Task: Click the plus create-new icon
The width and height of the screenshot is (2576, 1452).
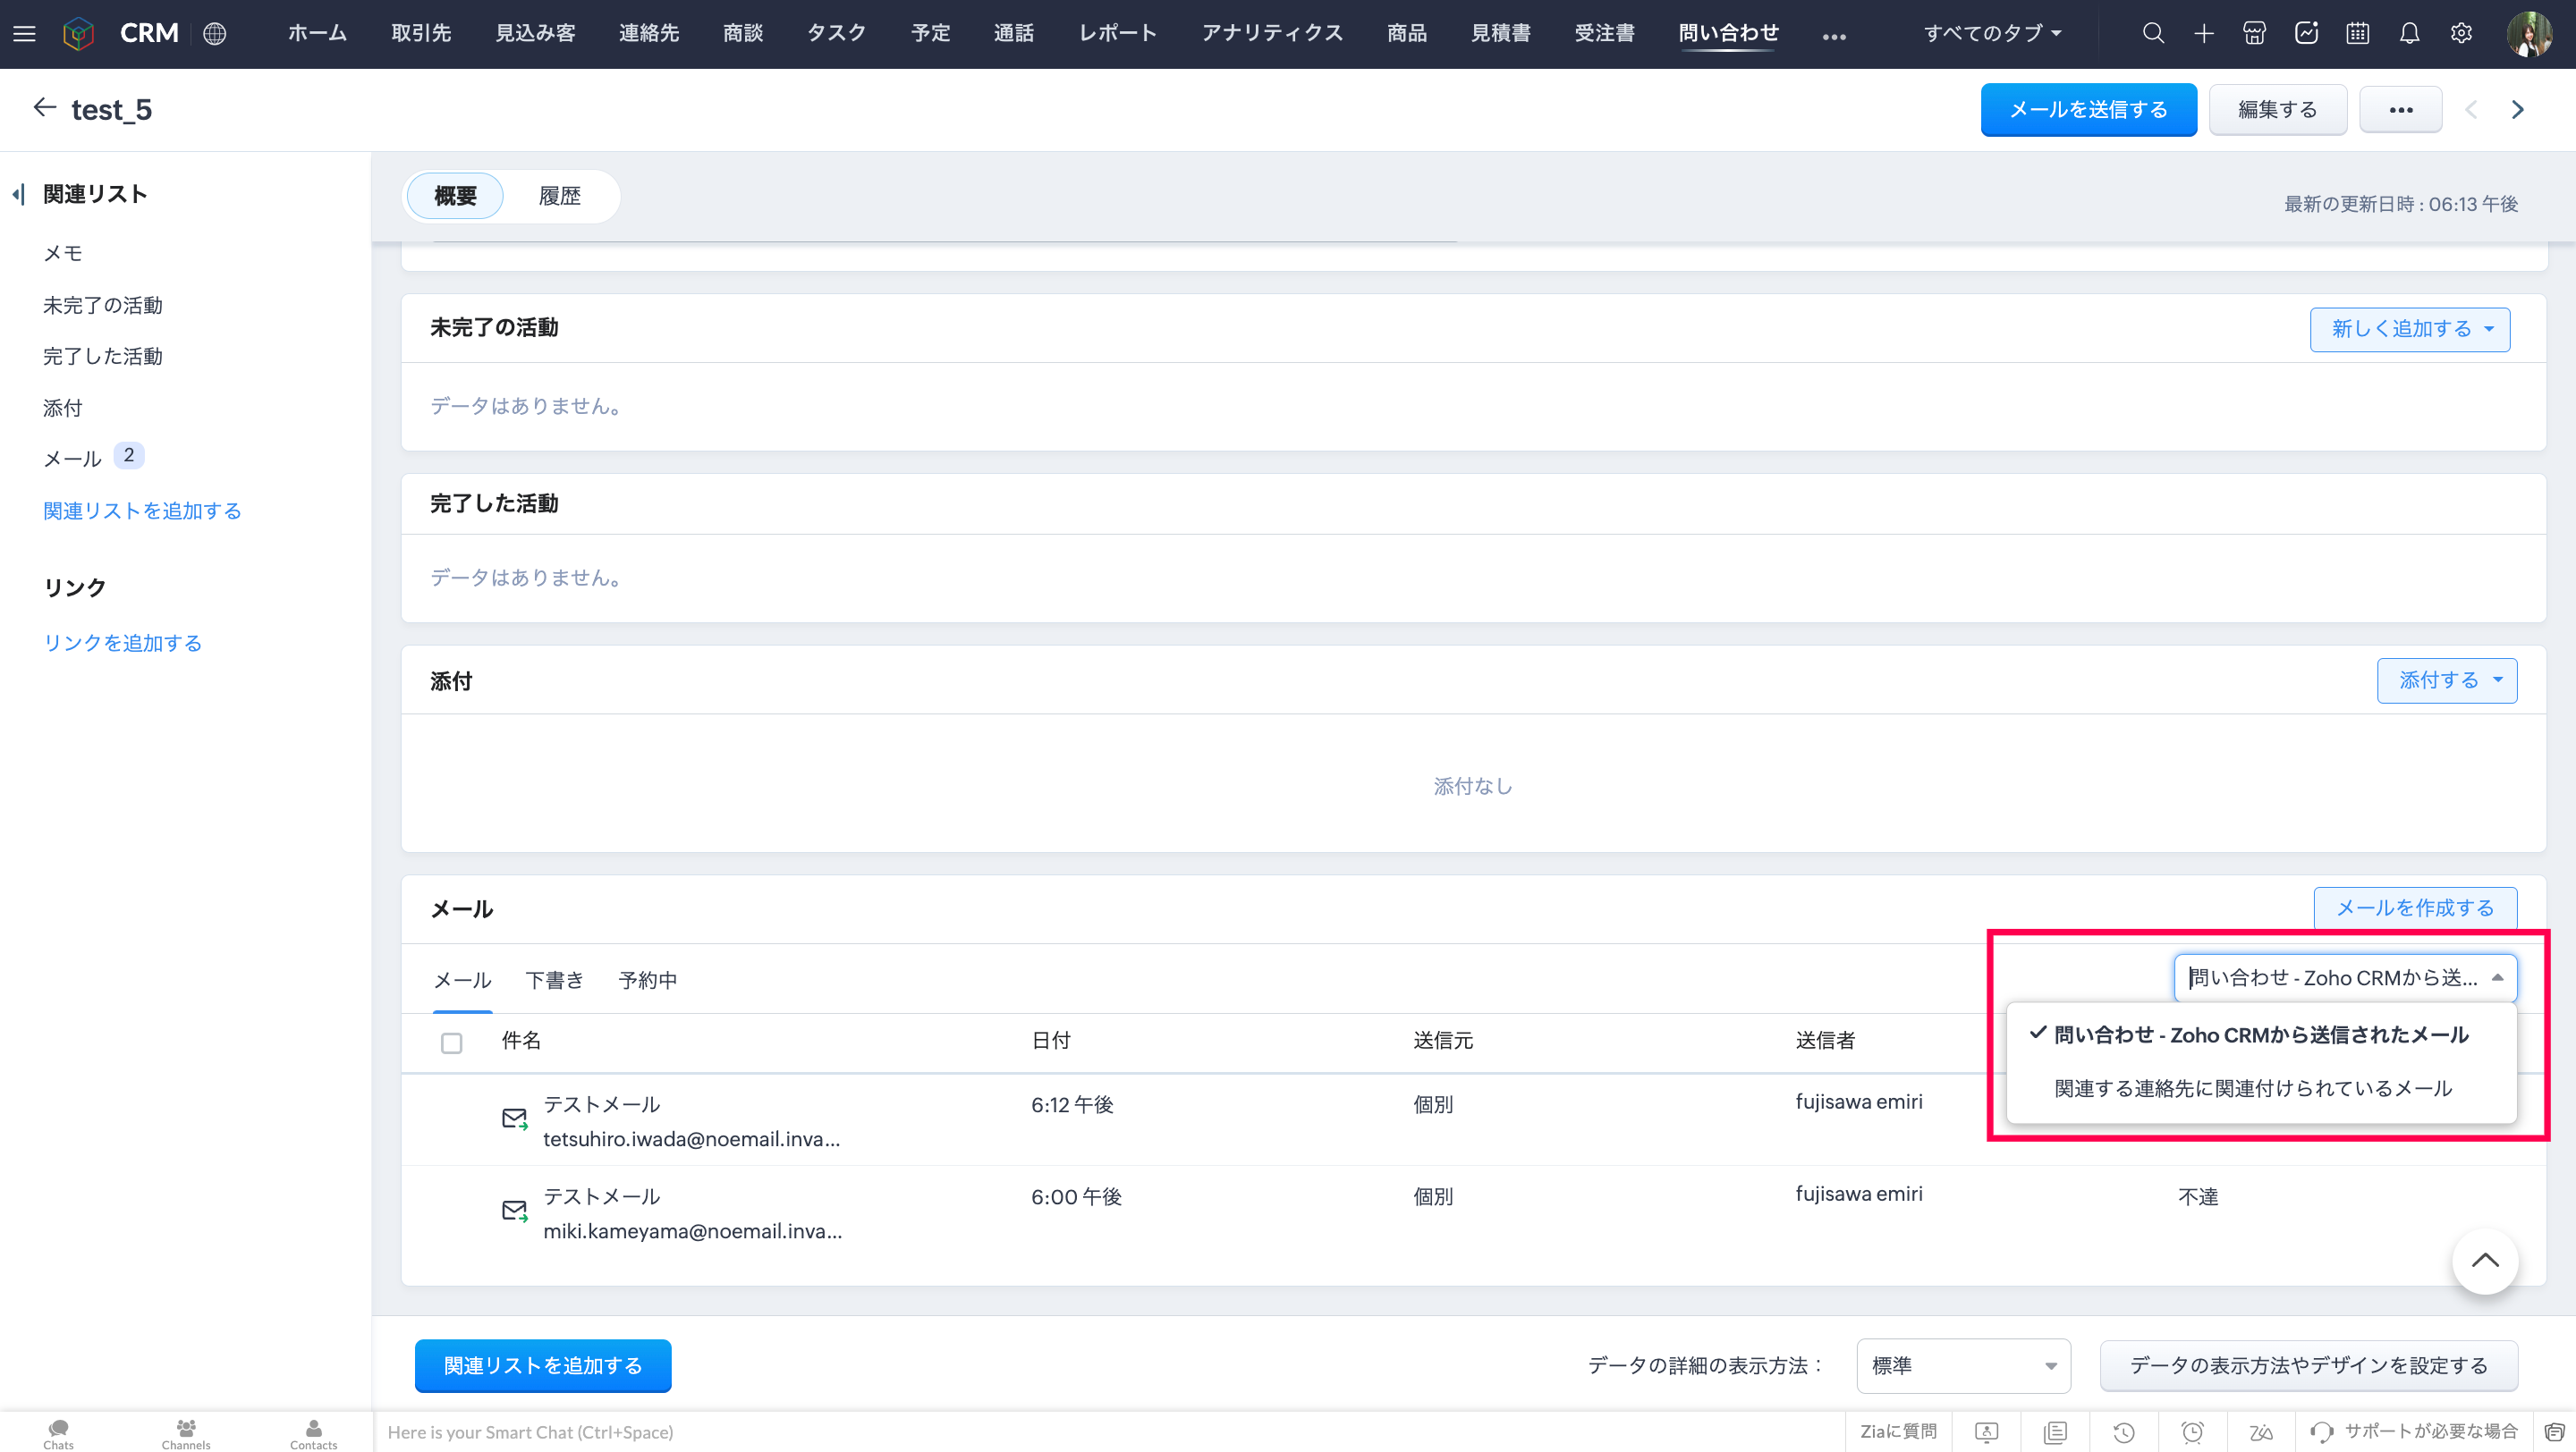Action: [x=2204, y=33]
